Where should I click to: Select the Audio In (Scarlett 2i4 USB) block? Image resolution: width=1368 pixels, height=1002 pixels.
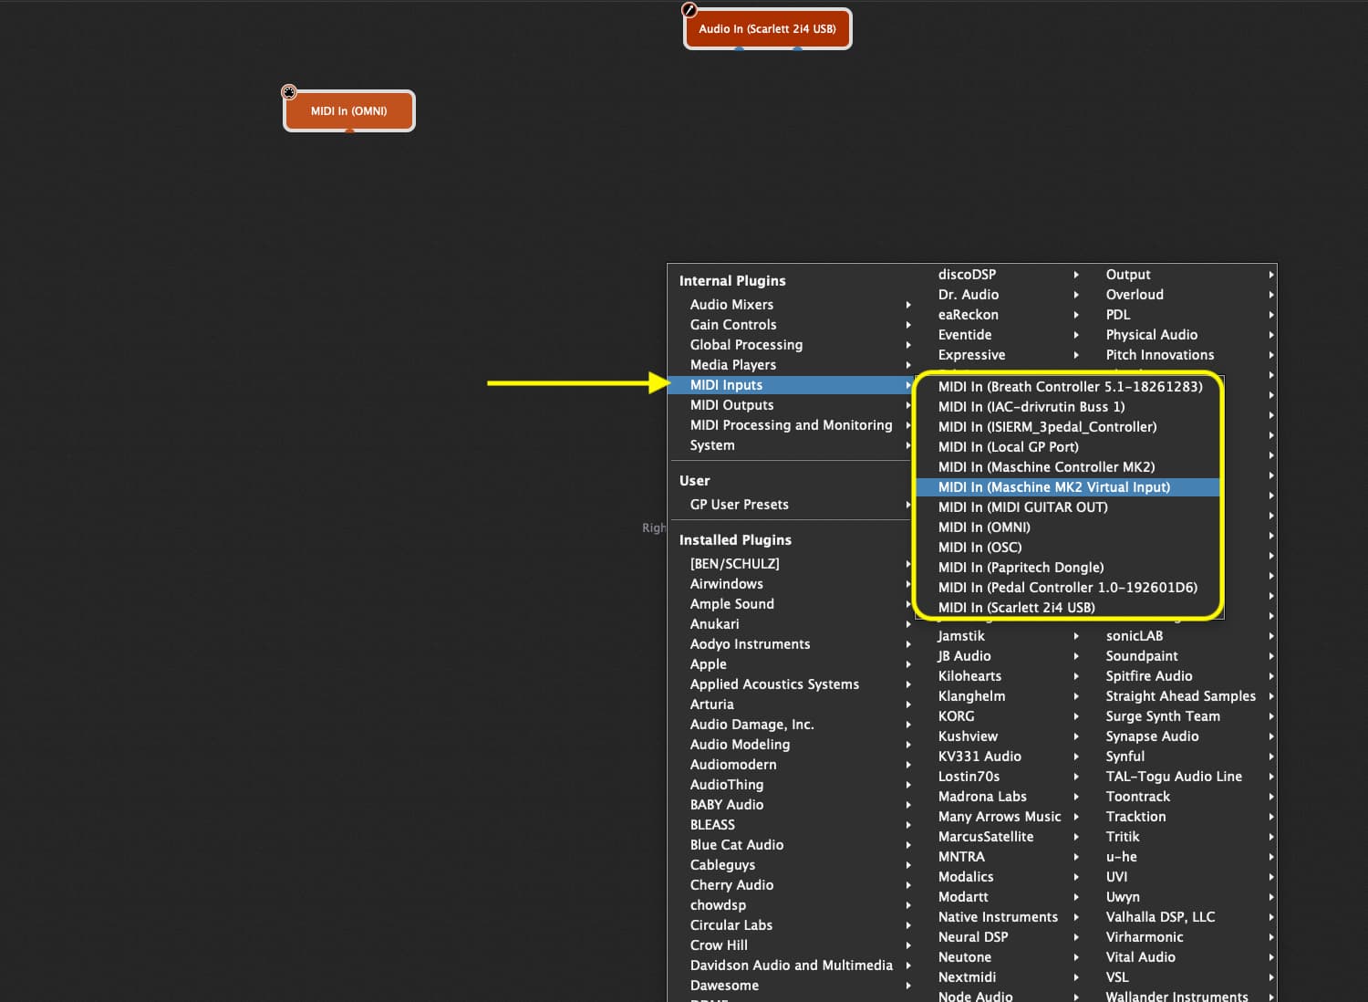click(767, 29)
